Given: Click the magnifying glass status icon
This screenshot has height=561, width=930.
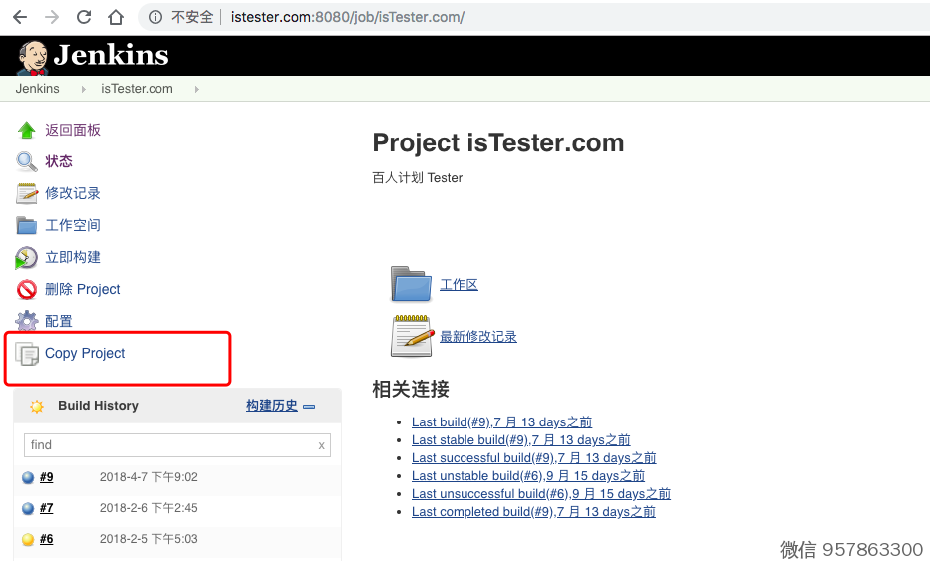Looking at the screenshot, I should [27, 161].
